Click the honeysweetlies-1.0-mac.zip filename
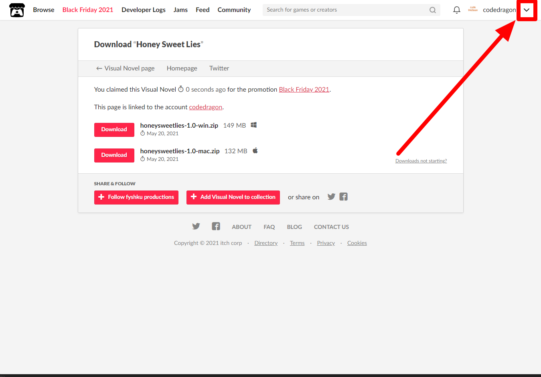Image resolution: width=541 pixels, height=377 pixels. click(x=180, y=151)
